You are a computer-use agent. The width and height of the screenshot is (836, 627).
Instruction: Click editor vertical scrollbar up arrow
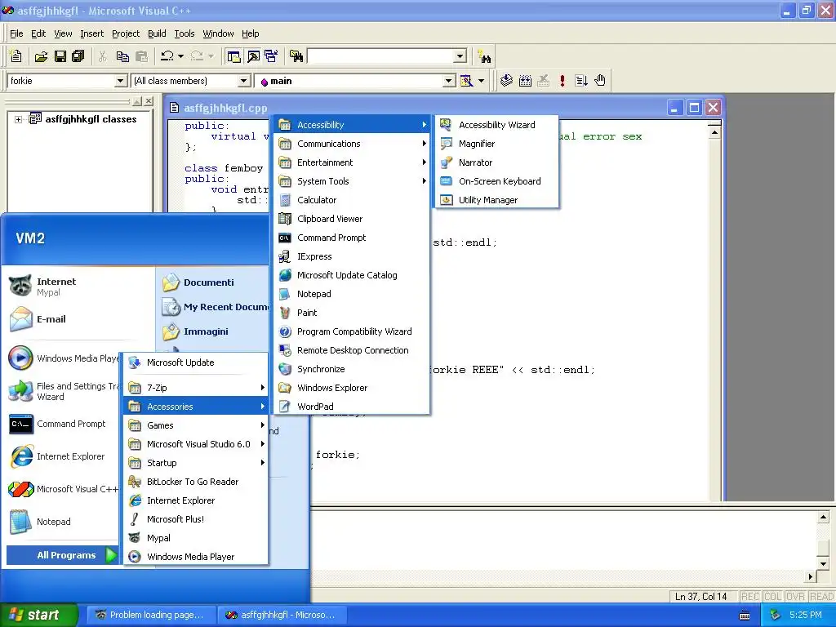(714, 131)
